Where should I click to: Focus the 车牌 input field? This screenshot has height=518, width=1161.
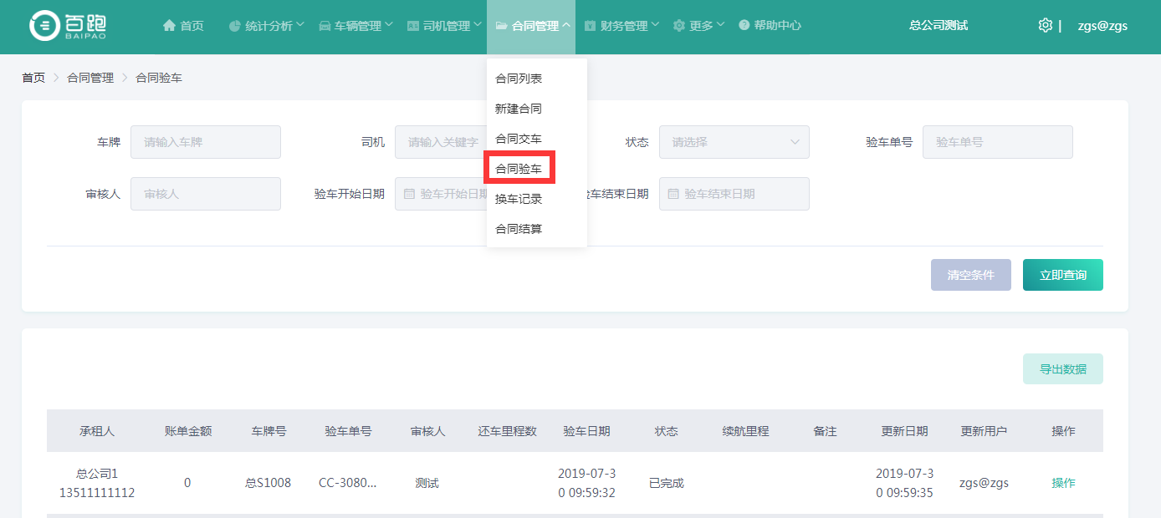[x=205, y=142]
